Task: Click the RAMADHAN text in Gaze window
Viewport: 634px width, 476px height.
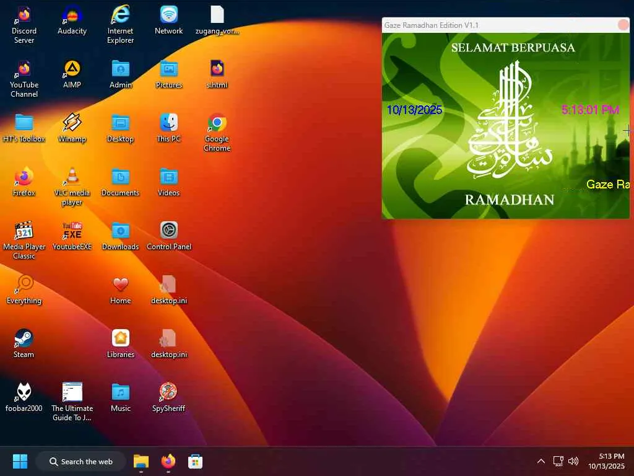Action: (x=510, y=200)
